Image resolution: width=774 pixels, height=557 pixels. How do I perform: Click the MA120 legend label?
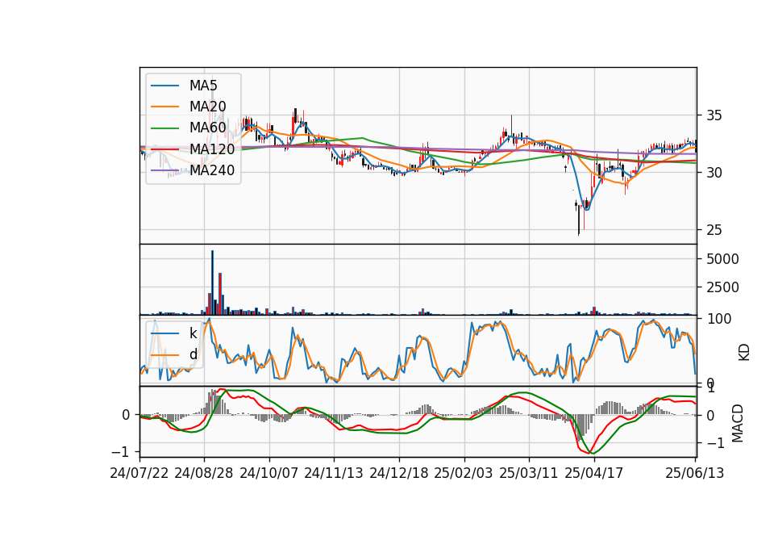[212, 149]
